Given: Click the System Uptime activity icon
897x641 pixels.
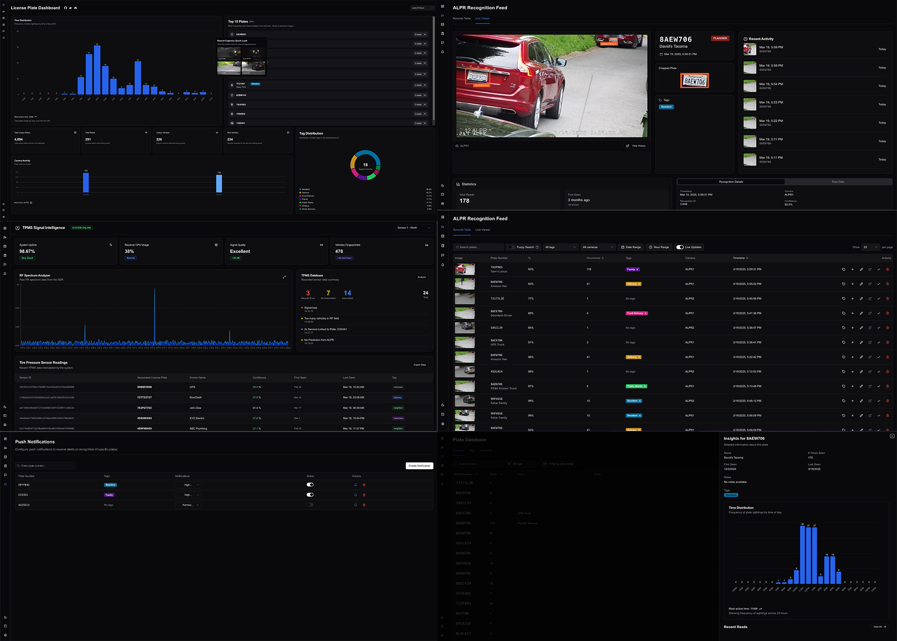Looking at the screenshot, I should tap(111, 245).
